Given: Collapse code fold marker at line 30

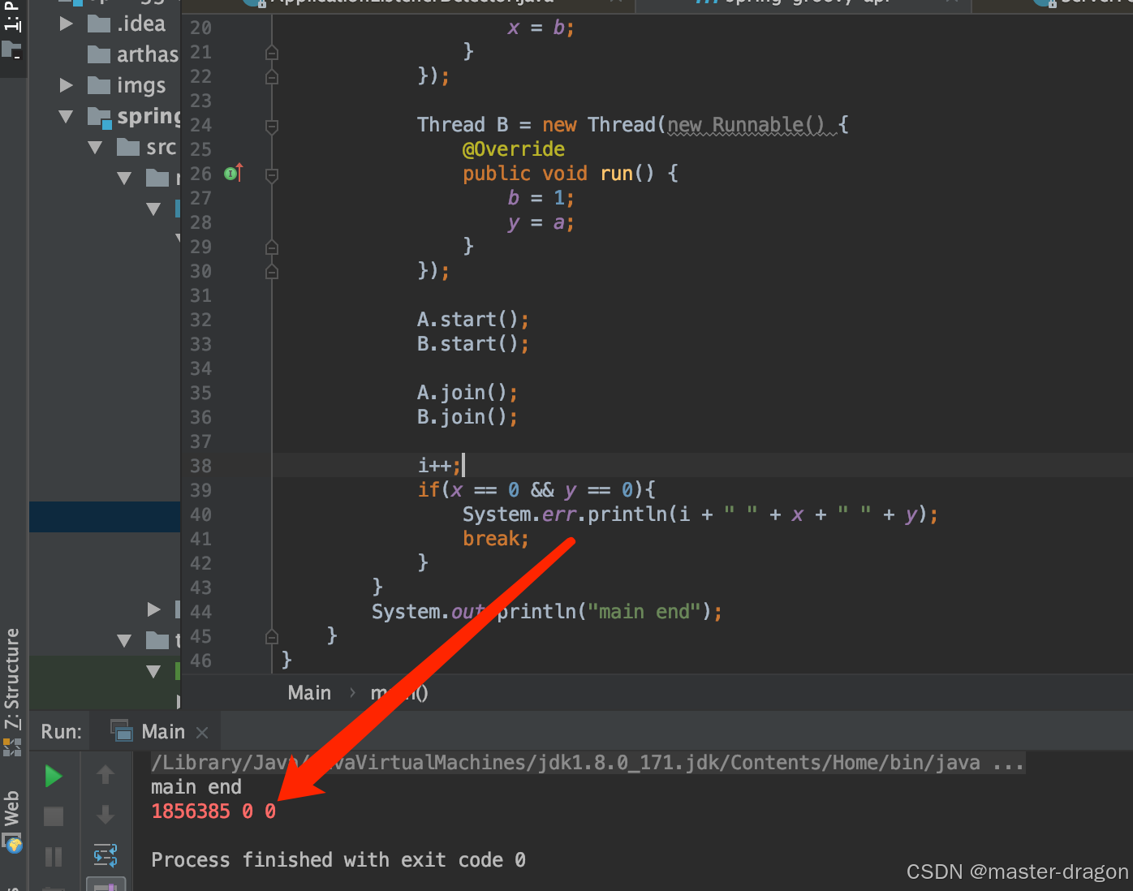Looking at the screenshot, I should click(x=272, y=272).
